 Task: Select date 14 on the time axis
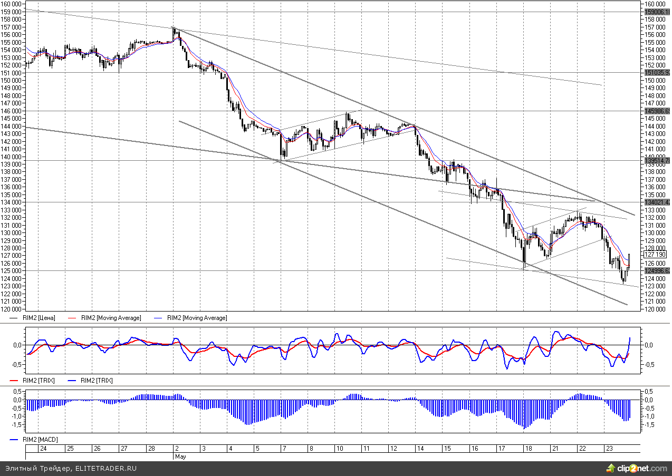pos(420,449)
